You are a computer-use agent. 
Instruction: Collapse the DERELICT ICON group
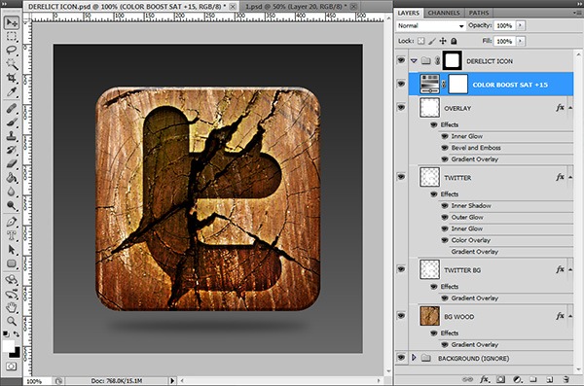414,60
